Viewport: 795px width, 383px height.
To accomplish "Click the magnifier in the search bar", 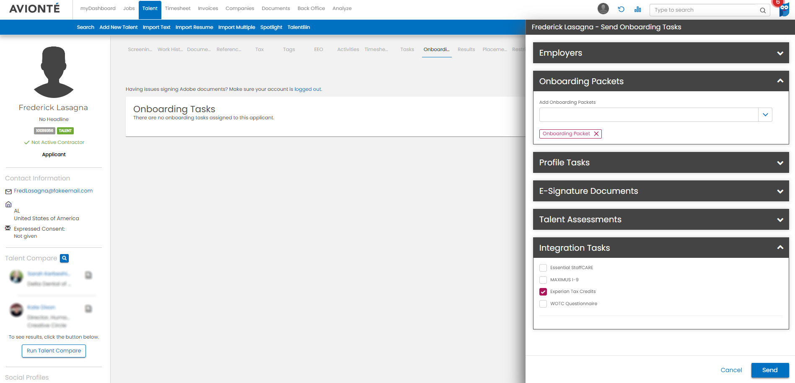I will pyautogui.click(x=763, y=10).
